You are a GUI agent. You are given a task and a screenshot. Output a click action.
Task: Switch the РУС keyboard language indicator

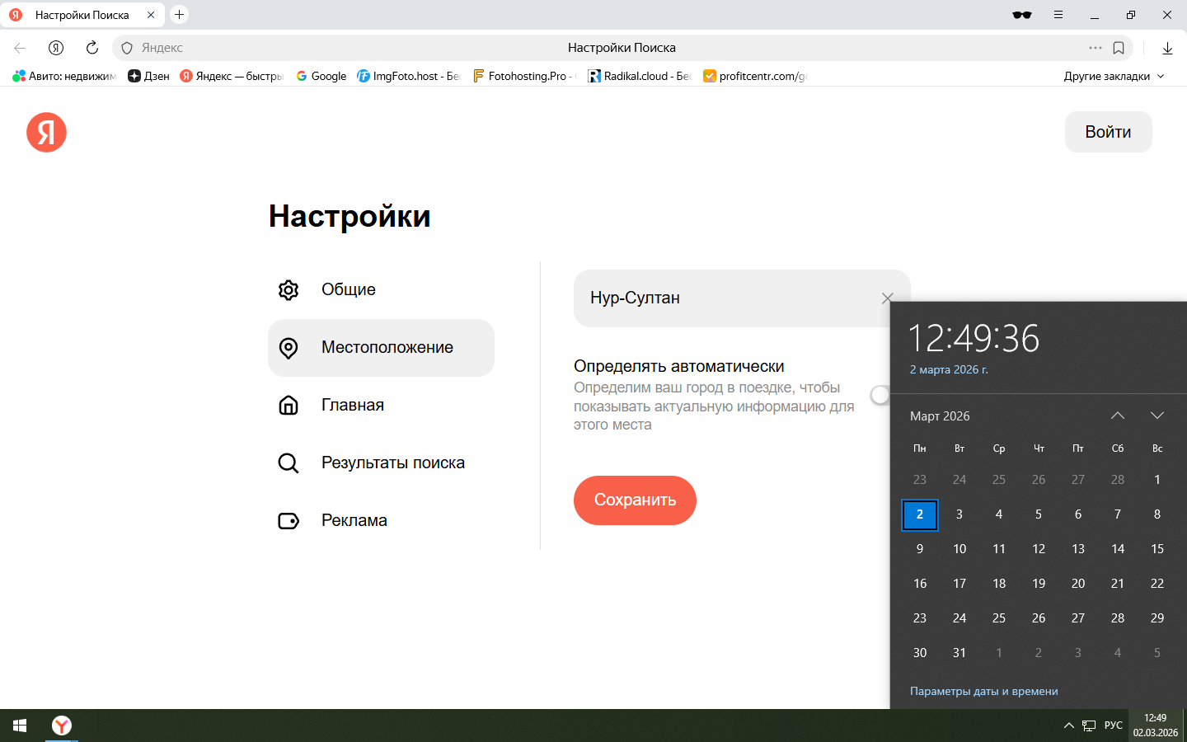click(1114, 726)
